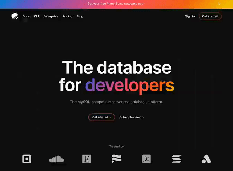Navigate to the Blog
Image resolution: width=233 pixels, height=171 pixels.
coord(80,16)
